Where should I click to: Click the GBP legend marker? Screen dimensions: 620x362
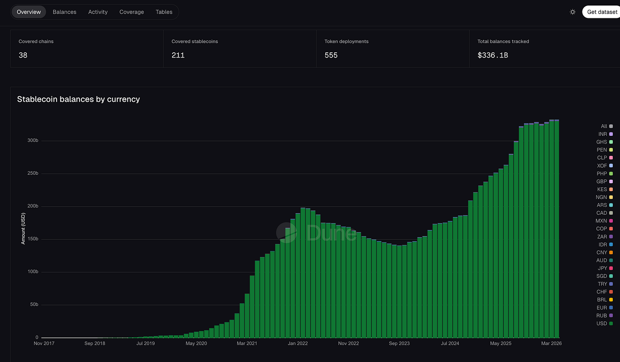click(x=611, y=181)
